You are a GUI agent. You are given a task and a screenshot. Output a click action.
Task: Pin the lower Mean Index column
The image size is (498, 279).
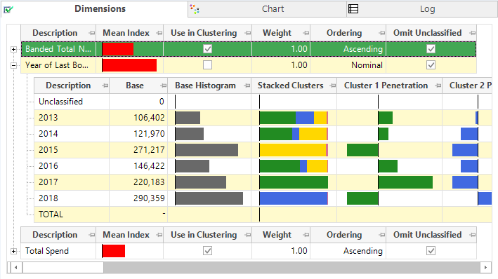159,235
